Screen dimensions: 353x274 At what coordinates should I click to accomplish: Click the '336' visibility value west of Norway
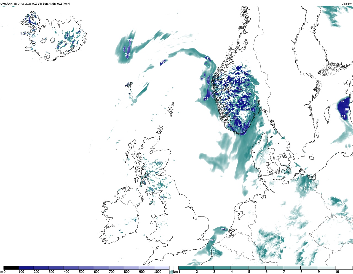pos(130,40)
